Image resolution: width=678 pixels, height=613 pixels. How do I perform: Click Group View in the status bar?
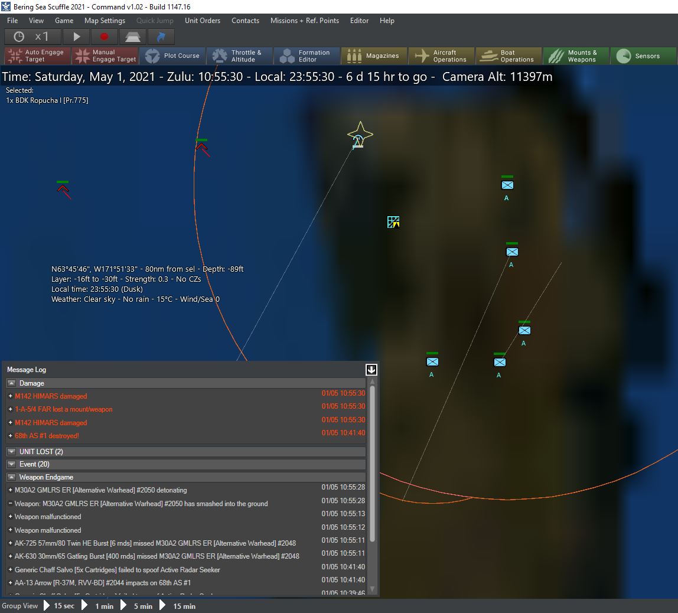click(20, 606)
